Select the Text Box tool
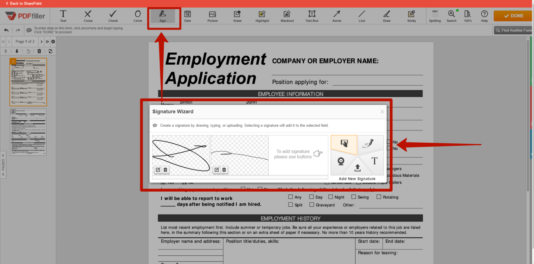The image size is (534, 264). pyautogui.click(x=311, y=16)
